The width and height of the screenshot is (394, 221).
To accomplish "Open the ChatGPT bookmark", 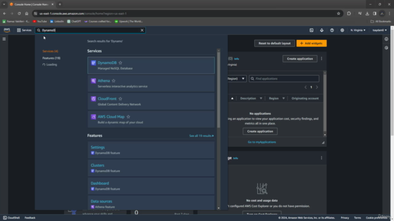I will point(74,21).
